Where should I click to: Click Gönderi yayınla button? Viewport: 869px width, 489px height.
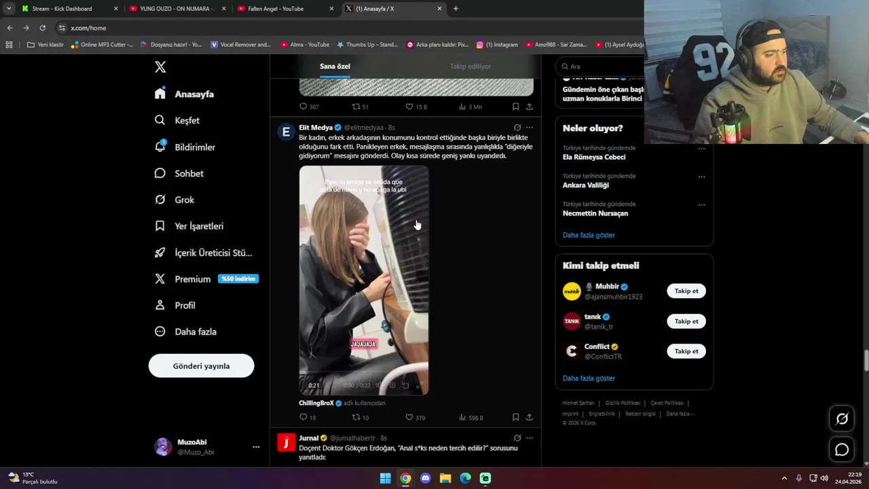[x=201, y=366]
